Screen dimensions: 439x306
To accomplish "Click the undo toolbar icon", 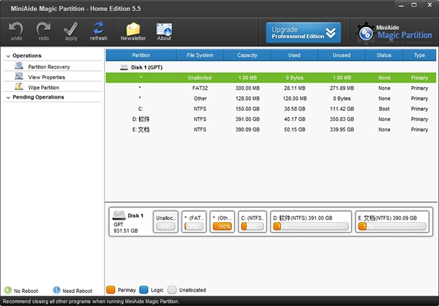I will [x=16, y=31].
